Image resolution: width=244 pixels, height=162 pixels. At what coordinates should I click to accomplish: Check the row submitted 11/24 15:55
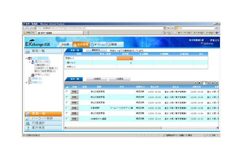[x=67, y=102]
